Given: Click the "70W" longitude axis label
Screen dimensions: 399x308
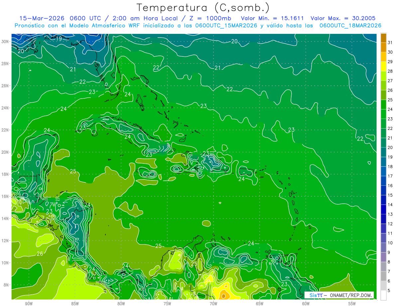Looking at the screenshot, I should tap(213, 304).
